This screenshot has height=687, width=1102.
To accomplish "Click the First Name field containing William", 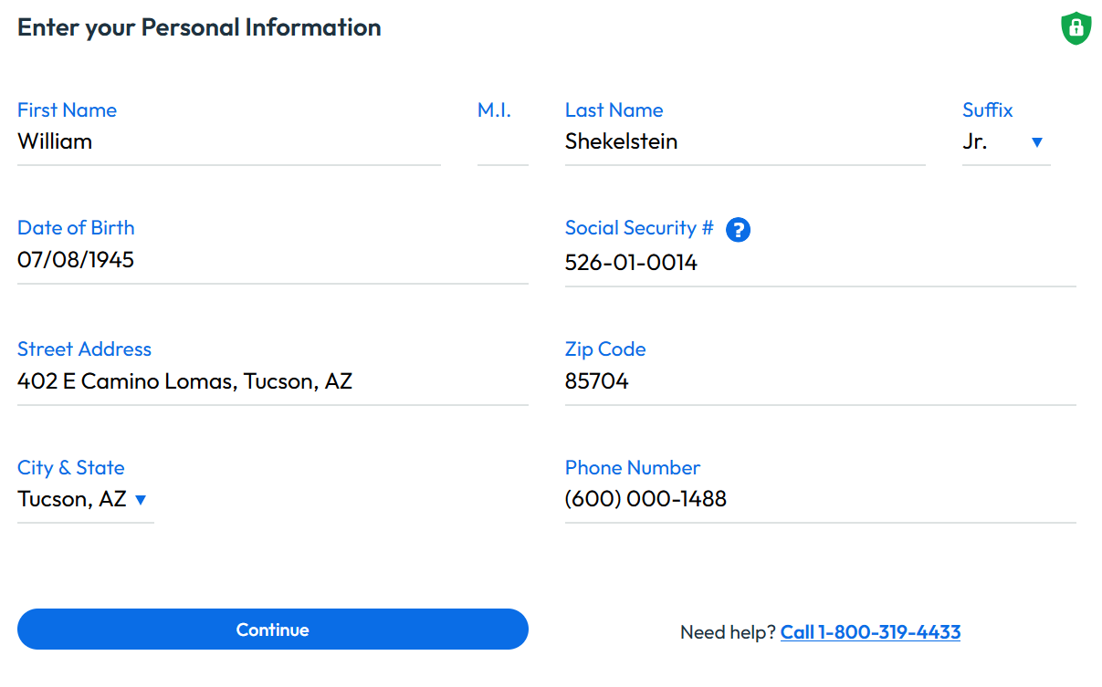I will [228, 142].
